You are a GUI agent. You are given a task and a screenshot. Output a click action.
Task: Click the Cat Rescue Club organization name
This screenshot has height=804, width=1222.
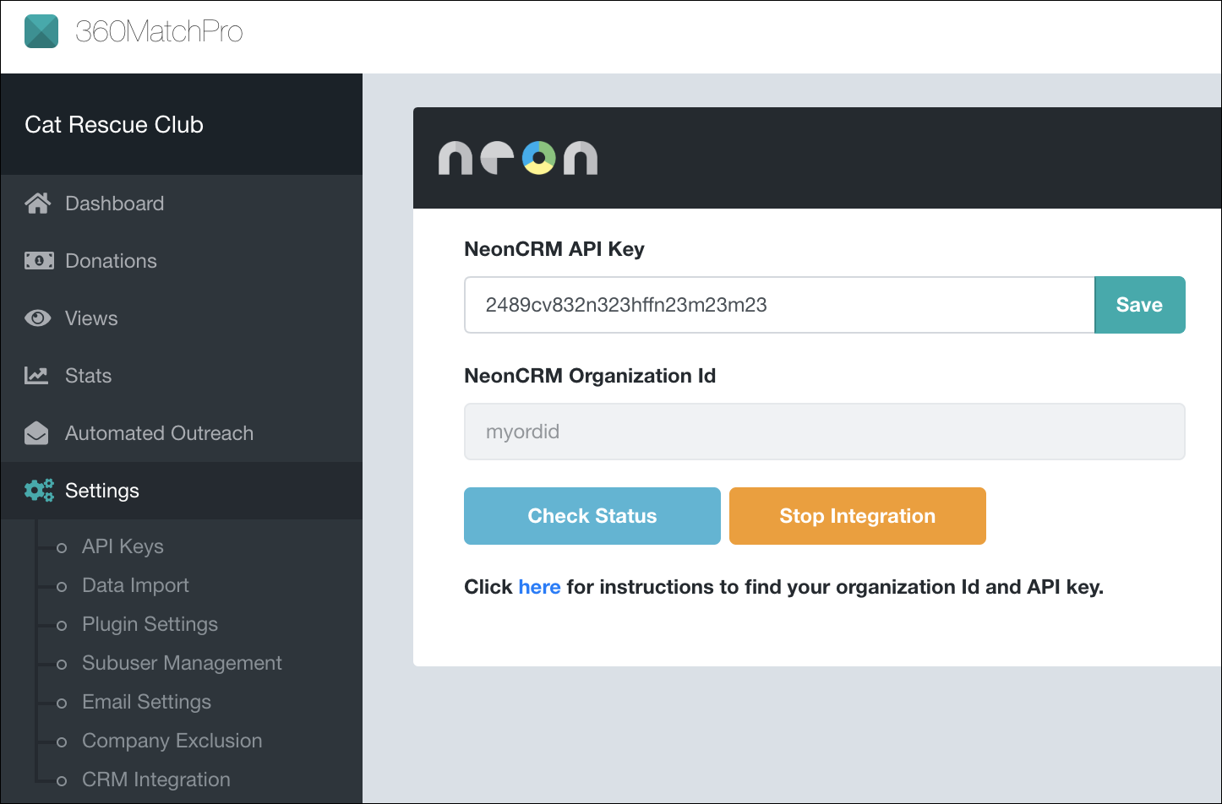pyautogui.click(x=114, y=125)
